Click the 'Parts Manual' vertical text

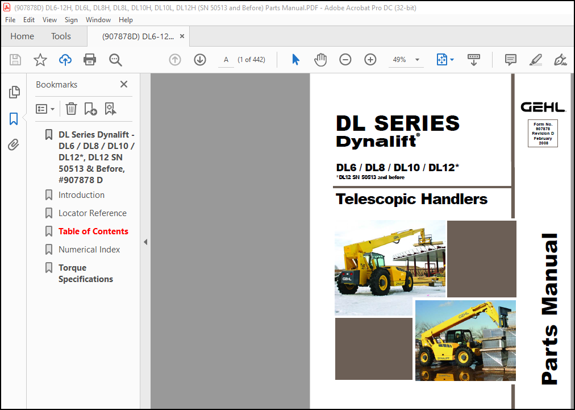[549, 309]
